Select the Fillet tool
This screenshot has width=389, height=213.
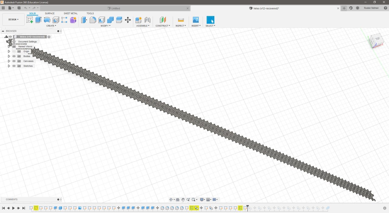[93, 20]
